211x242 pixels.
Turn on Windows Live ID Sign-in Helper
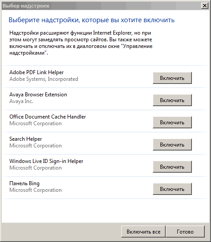point(172,167)
